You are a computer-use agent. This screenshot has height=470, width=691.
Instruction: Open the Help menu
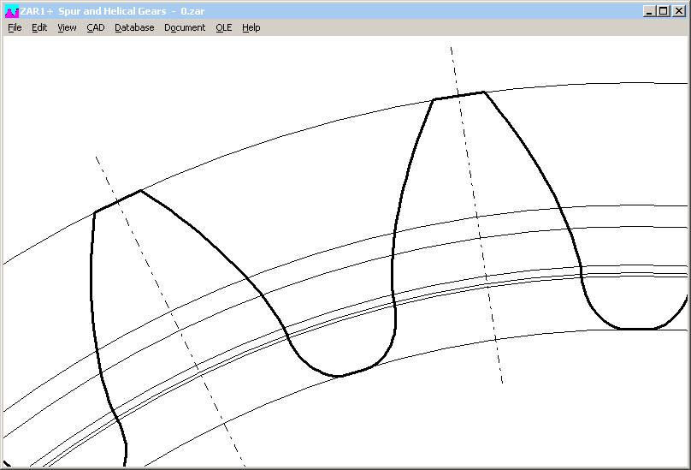pyautogui.click(x=251, y=27)
